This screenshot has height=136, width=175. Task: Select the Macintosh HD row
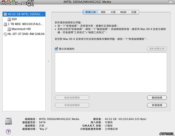pyautogui.click(x=24, y=29)
